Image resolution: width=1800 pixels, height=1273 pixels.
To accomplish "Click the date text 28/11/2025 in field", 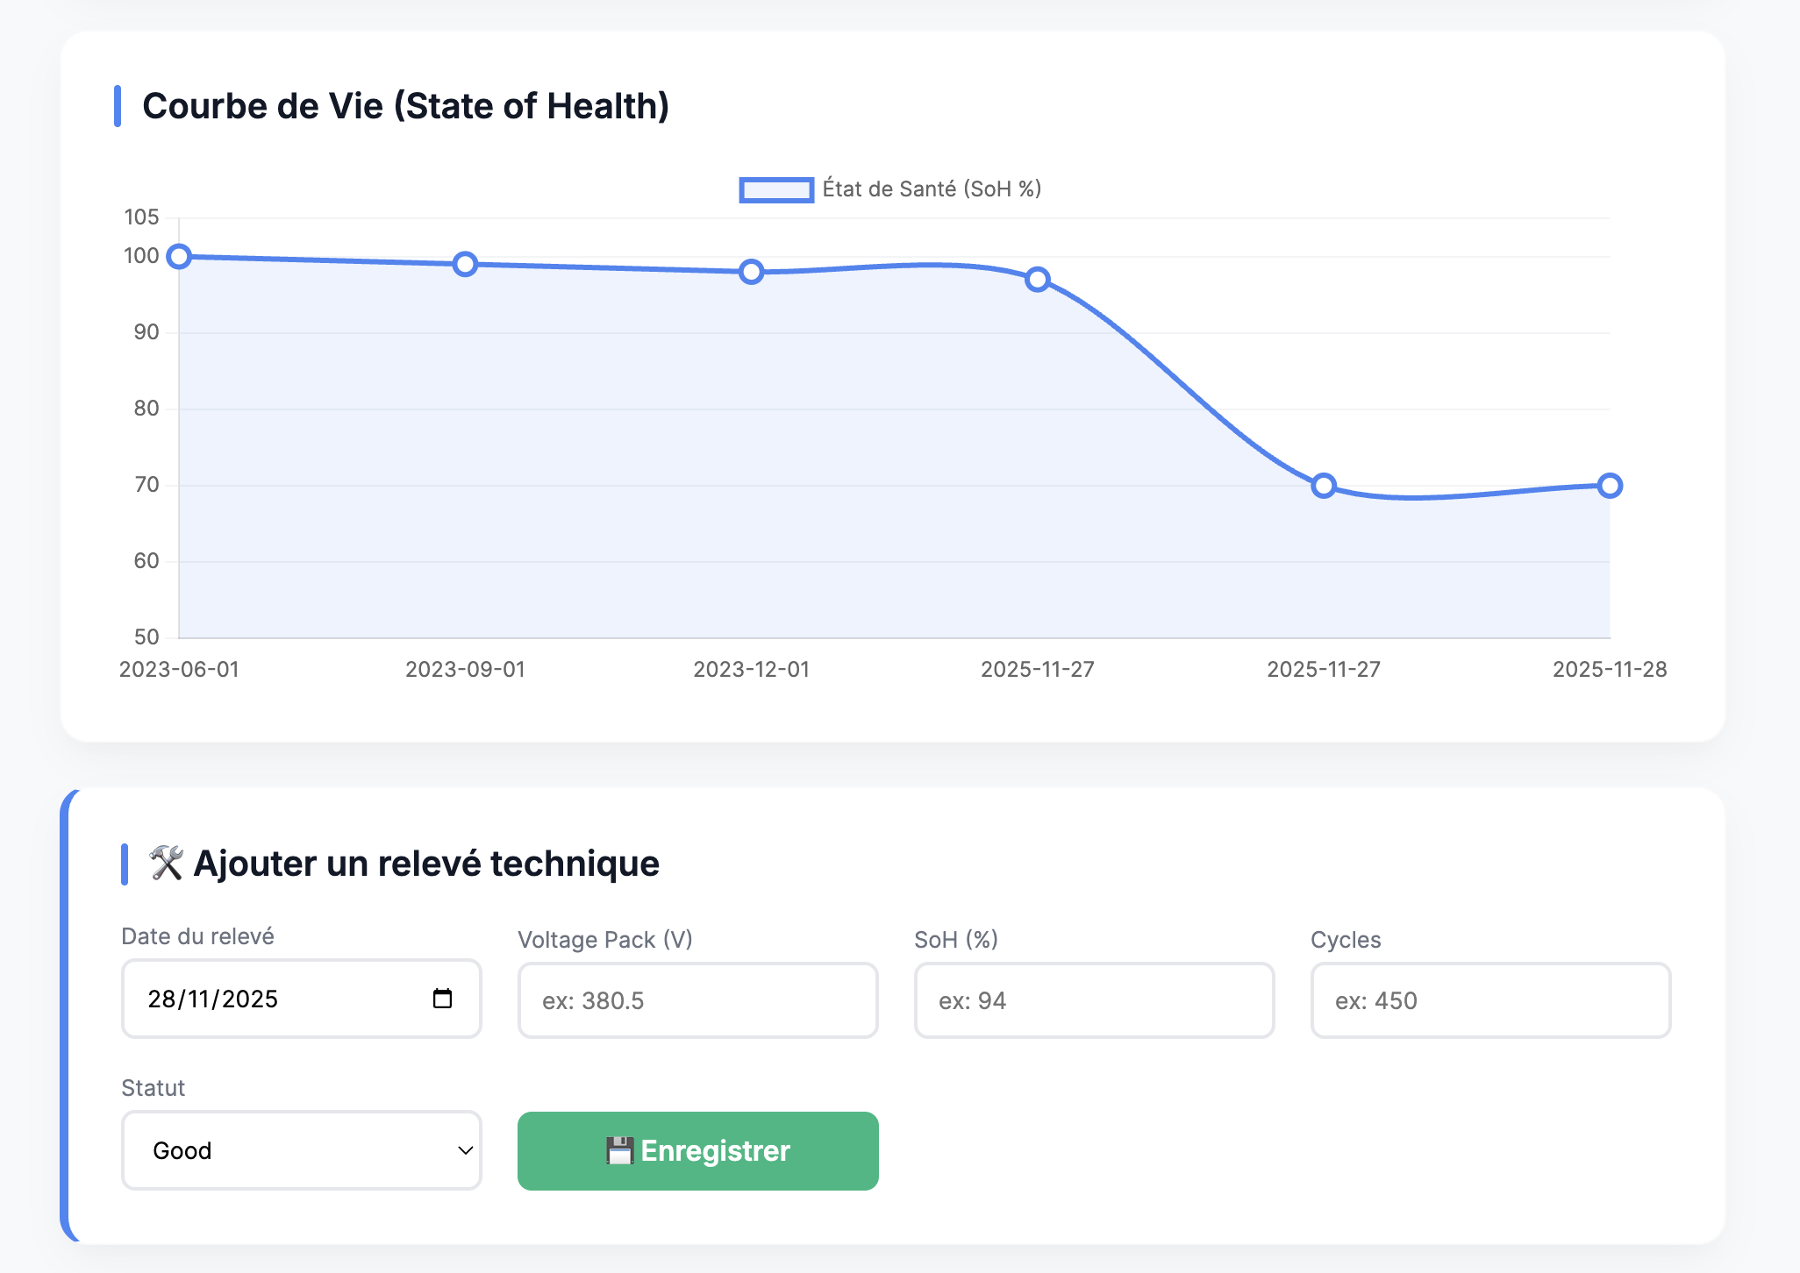I will click(213, 999).
